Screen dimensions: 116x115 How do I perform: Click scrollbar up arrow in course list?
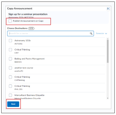108,39
